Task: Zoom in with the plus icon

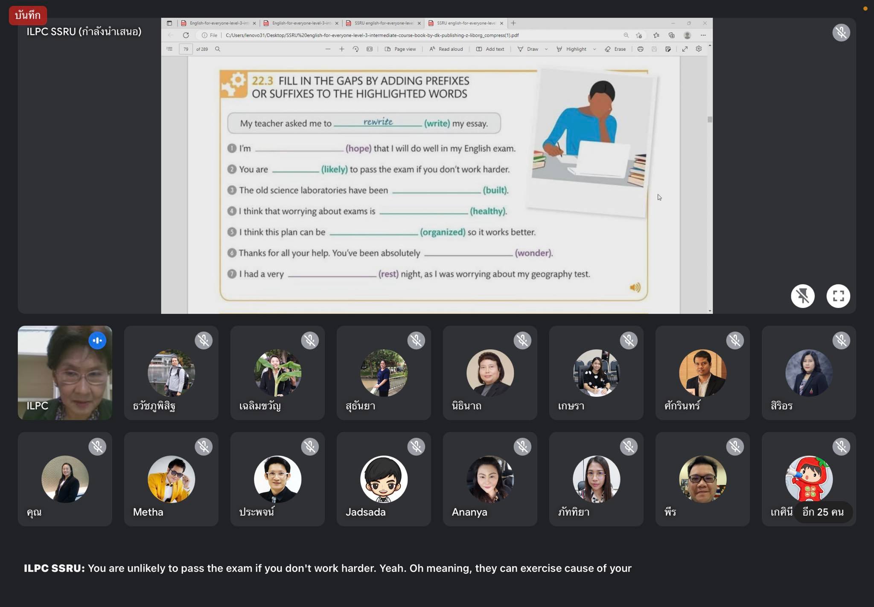Action: click(x=341, y=49)
